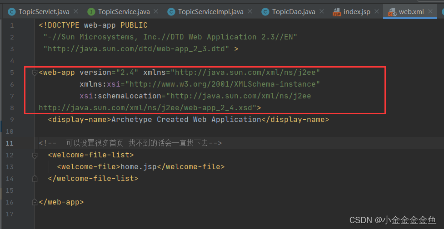
Task: Click line number 16 in the gutter
Action: tap(10, 202)
